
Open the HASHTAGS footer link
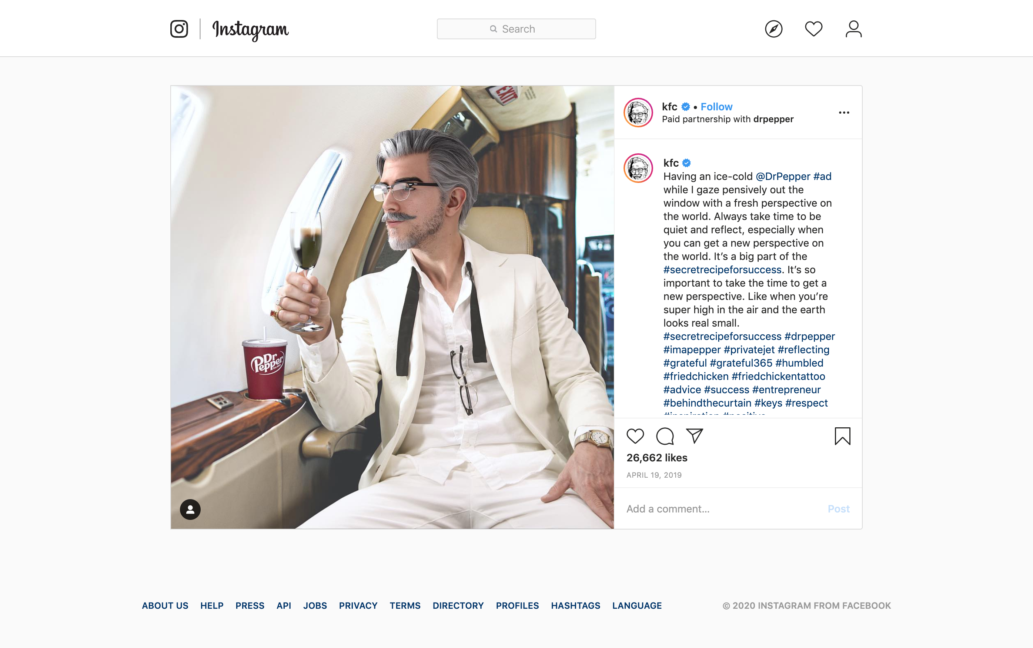tap(575, 605)
